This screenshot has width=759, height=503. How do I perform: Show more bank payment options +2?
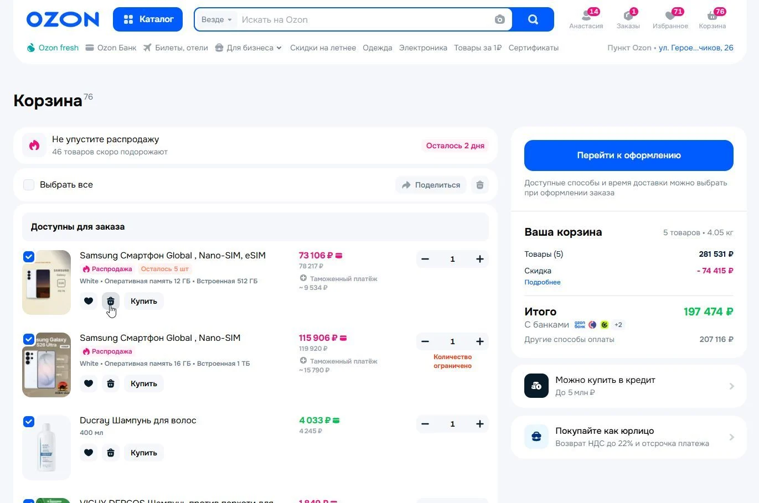pos(618,325)
